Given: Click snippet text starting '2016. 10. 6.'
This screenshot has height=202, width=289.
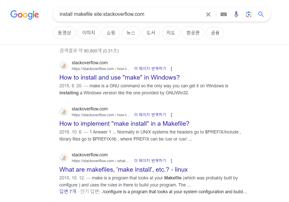Looking at the screenshot, I should coord(150,136).
